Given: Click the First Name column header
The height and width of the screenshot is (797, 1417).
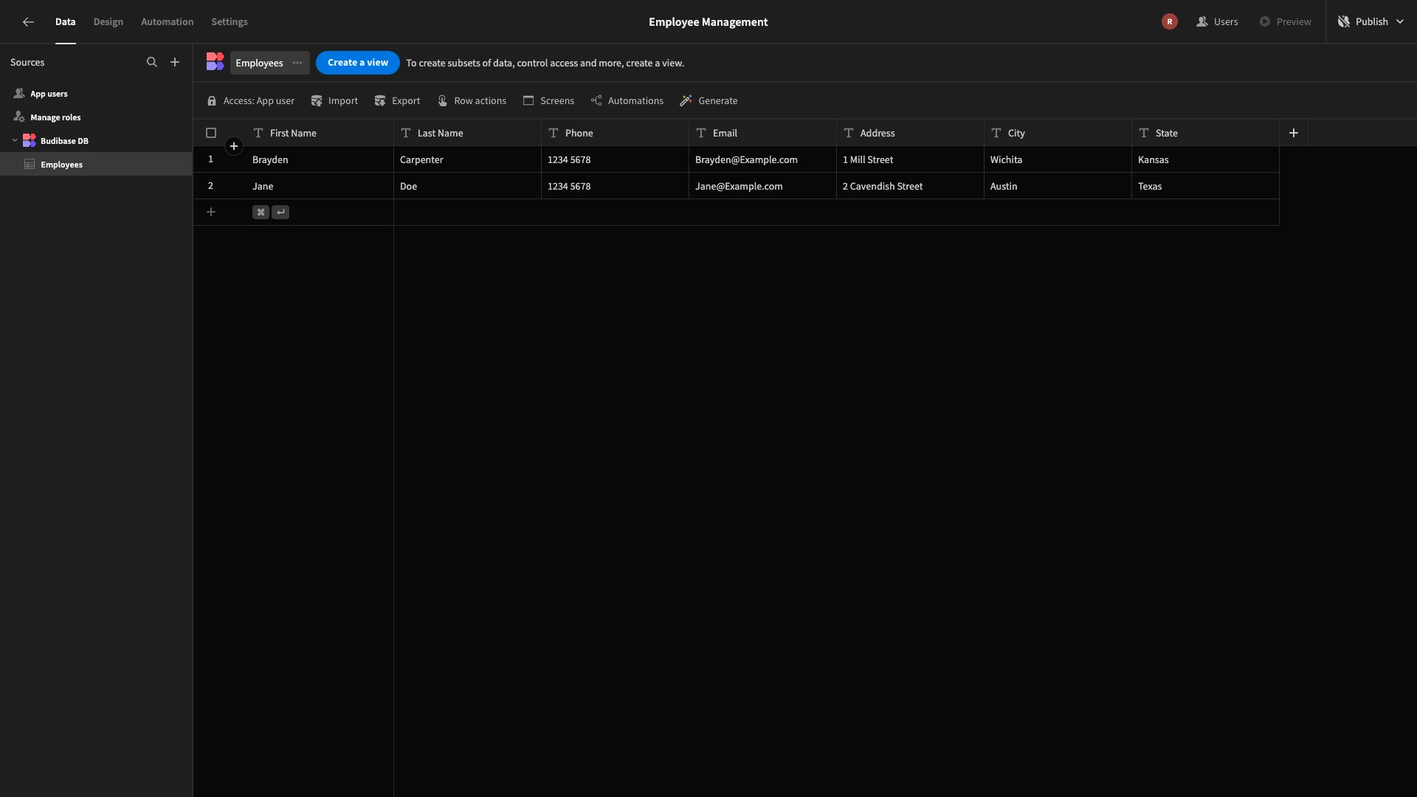Looking at the screenshot, I should [320, 134].
